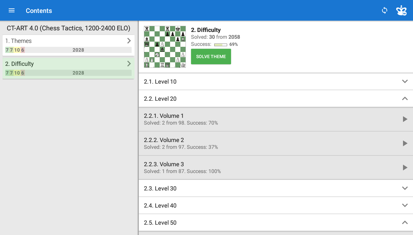Select the 2. Difficulty card
Screen dimensions: 413x235
pyautogui.click(x=68, y=68)
